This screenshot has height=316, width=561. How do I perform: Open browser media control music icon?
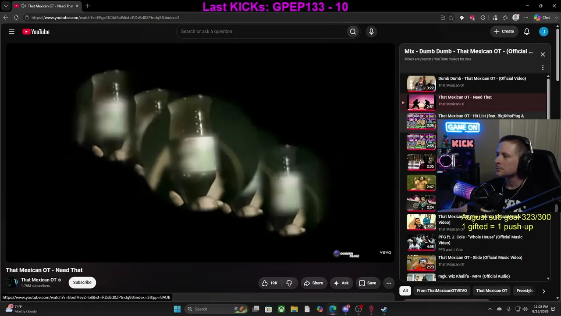495,18
